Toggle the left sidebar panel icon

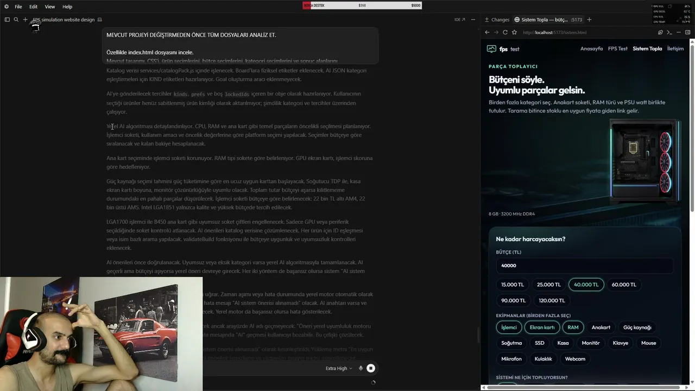point(7,20)
